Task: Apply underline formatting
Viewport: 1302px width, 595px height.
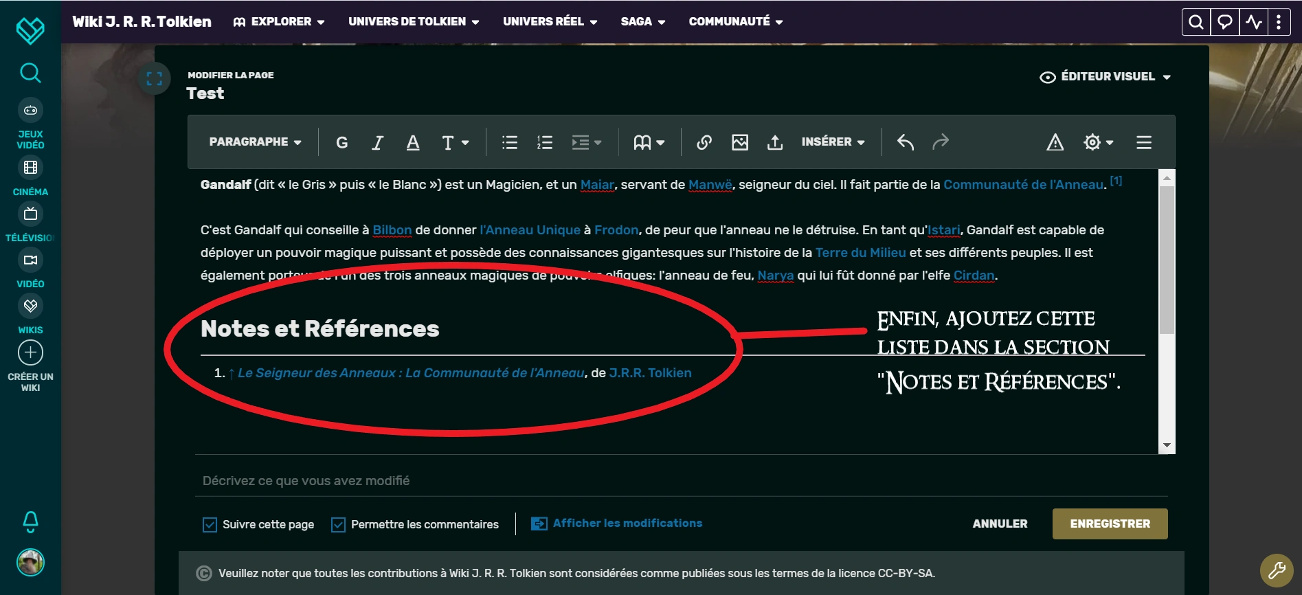Action: 413,142
